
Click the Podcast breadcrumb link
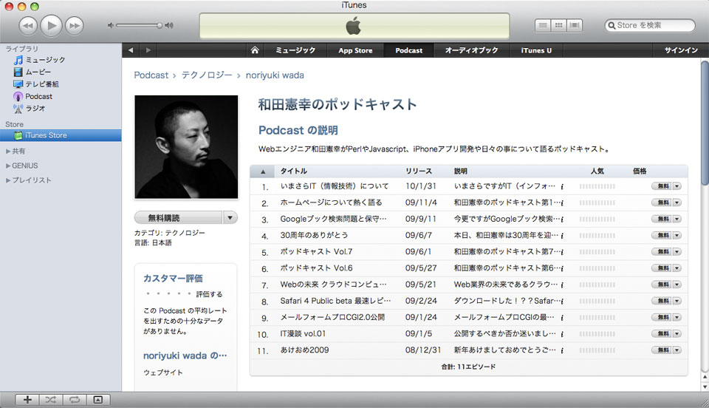[x=151, y=75]
